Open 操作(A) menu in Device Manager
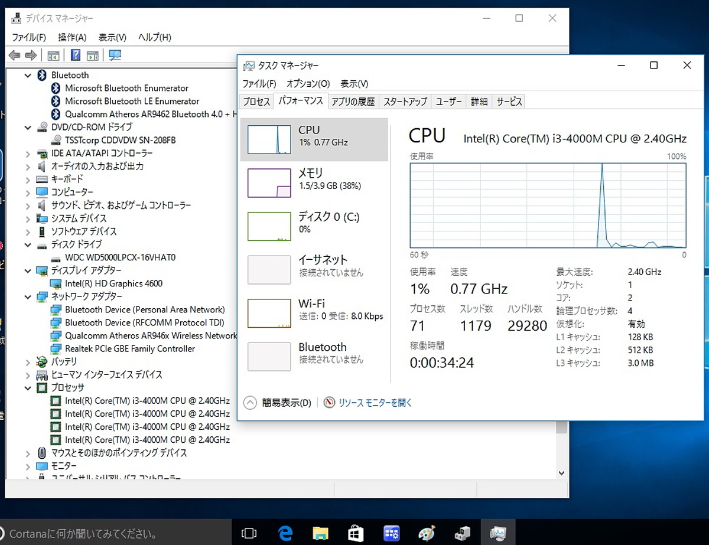The image size is (709, 545). point(72,37)
